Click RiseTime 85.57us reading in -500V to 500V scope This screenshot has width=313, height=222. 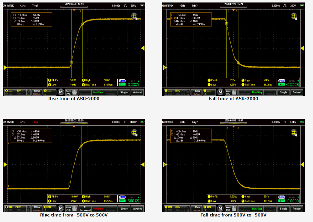[97, 201]
